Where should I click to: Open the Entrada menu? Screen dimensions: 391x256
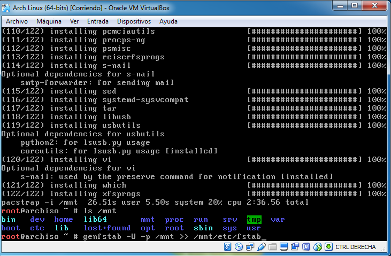pos(97,21)
